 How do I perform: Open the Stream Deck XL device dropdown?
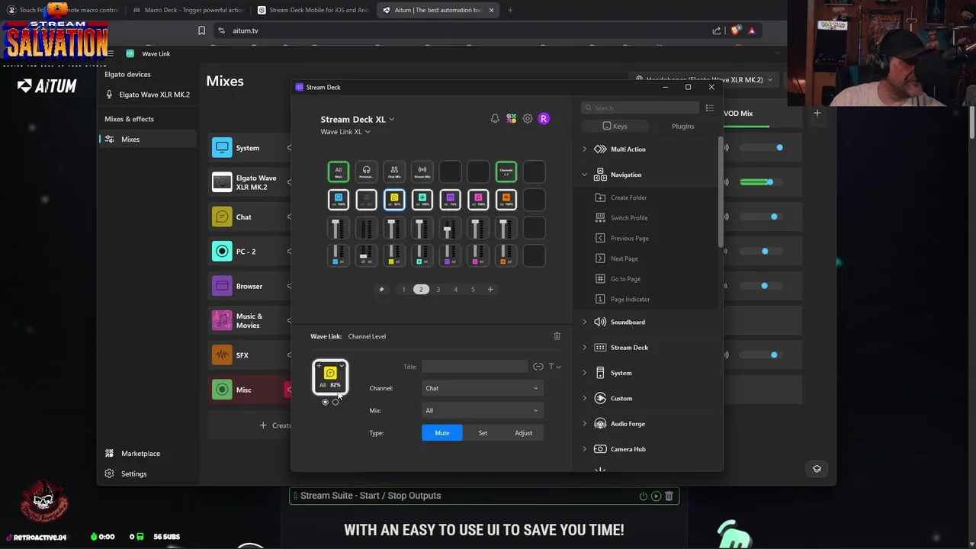357,120
